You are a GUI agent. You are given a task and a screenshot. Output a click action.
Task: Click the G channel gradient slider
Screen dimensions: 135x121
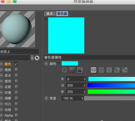[x=111, y=85]
